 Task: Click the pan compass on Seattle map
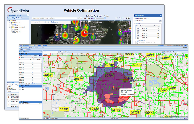pyautogui.click(x=37, y=22)
